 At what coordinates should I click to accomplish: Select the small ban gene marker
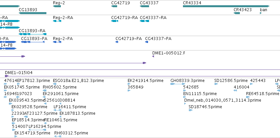261,13
